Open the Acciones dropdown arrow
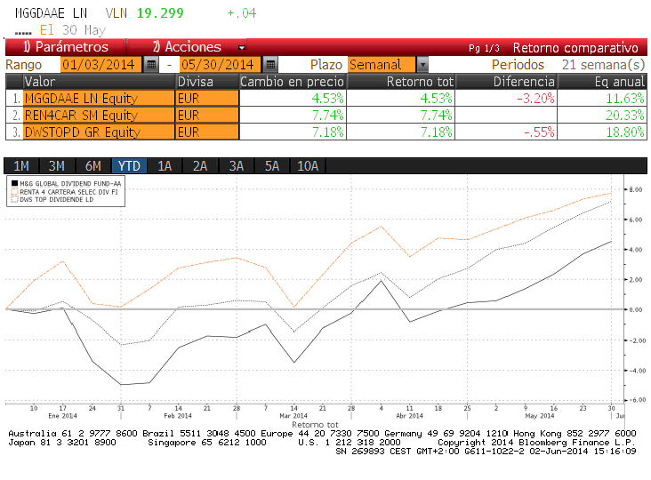 coord(242,48)
